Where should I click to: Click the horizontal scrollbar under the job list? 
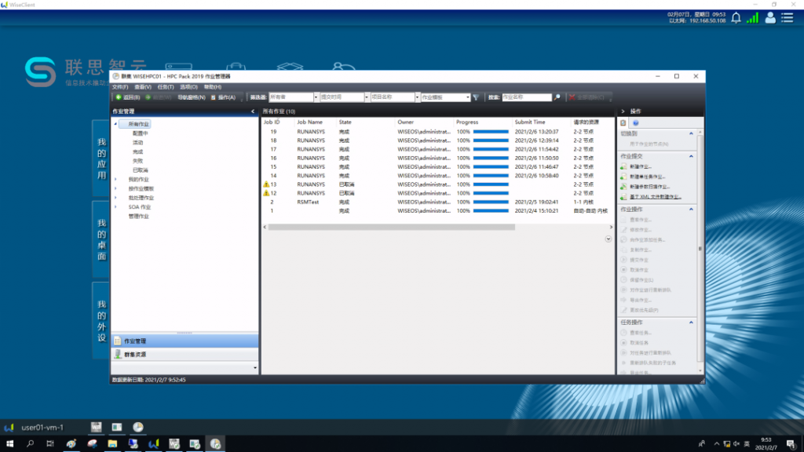click(391, 227)
